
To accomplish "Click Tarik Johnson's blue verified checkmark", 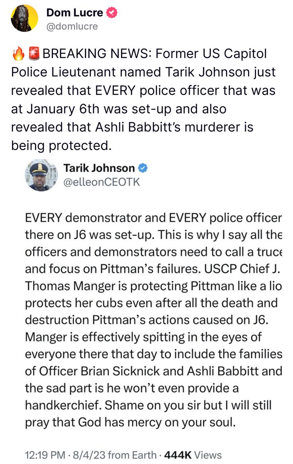I will click(143, 168).
